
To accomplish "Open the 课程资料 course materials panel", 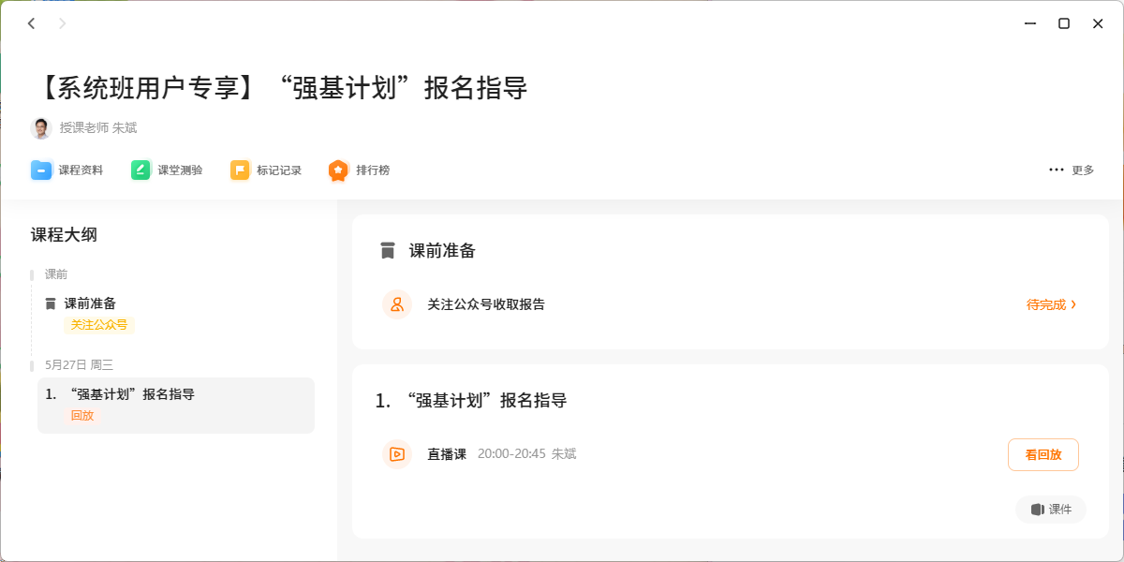I will (41, 170).
